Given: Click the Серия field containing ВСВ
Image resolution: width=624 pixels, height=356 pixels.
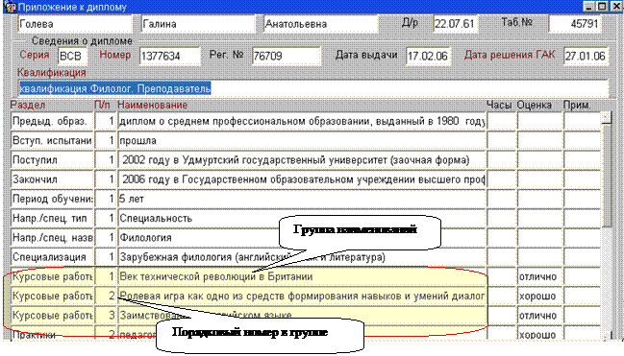Looking at the screenshot, I should click(72, 56).
